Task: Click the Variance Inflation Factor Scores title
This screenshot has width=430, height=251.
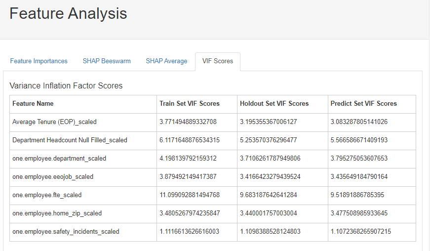Action: coord(66,86)
